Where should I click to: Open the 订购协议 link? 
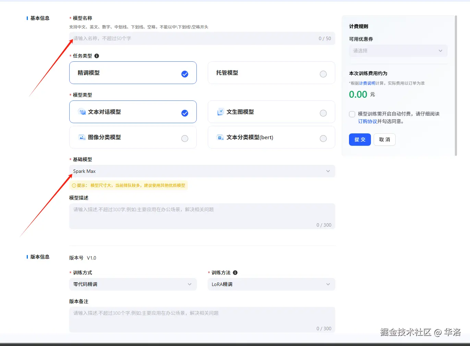pos(367,121)
